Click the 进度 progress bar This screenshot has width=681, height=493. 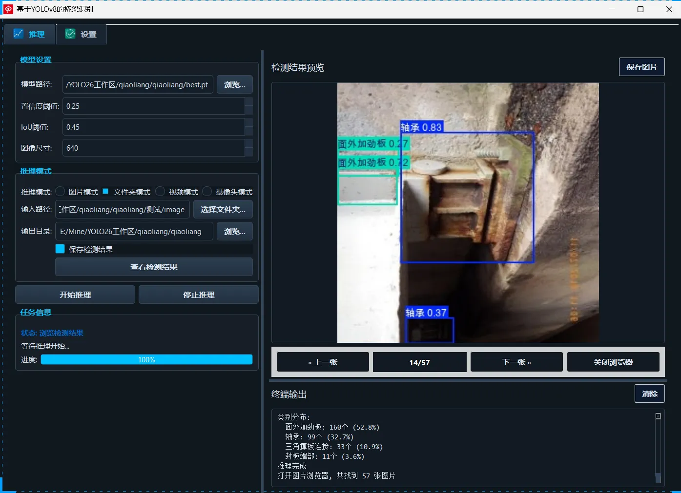pyautogui.click(x=146, y=360)
